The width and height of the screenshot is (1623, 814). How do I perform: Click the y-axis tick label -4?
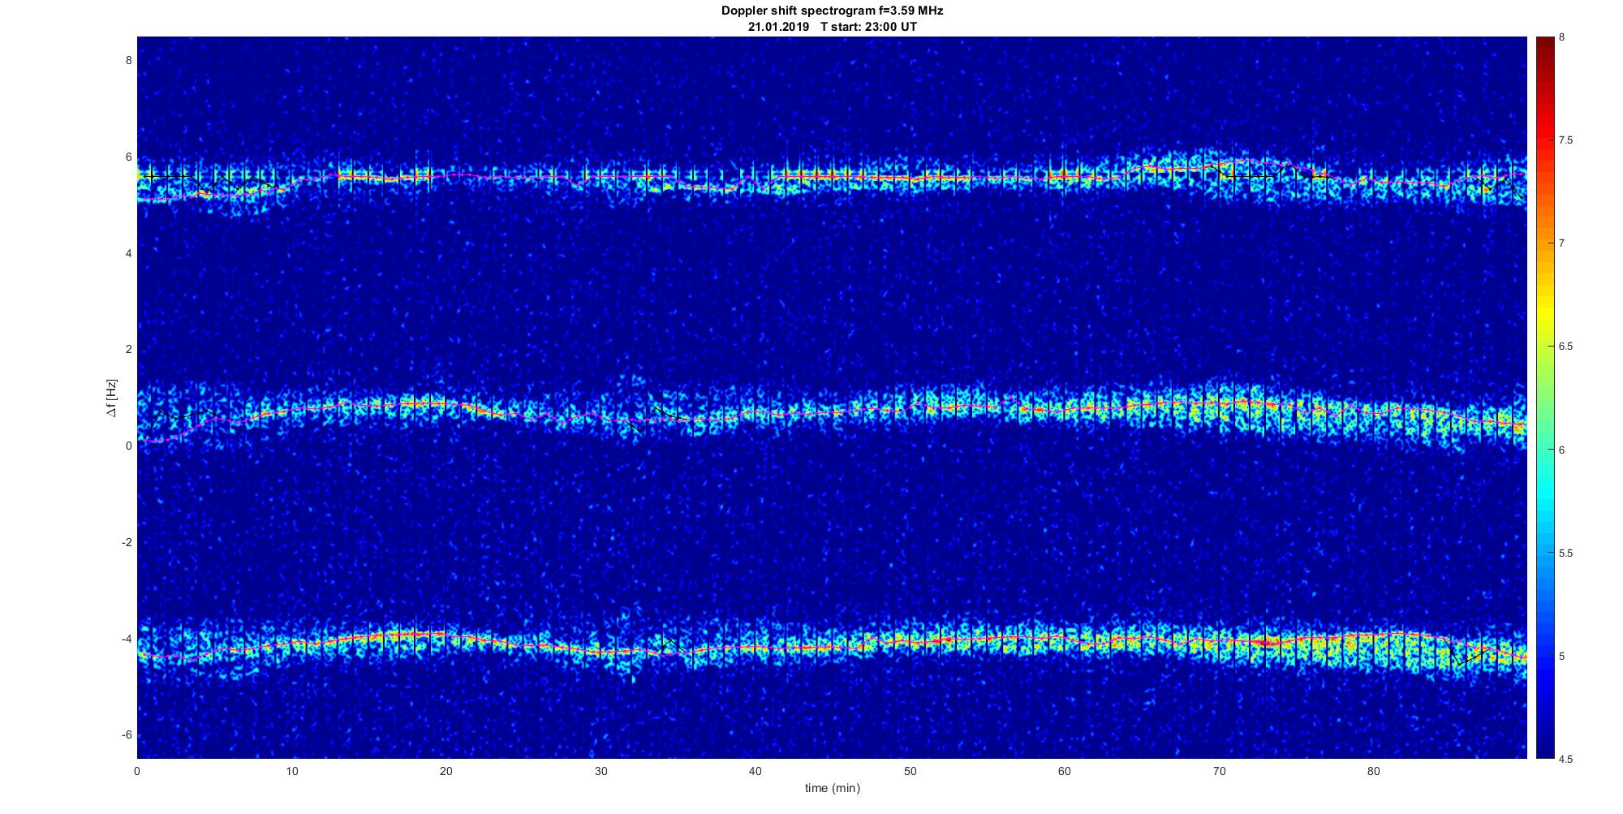click(x=127, y=639)
